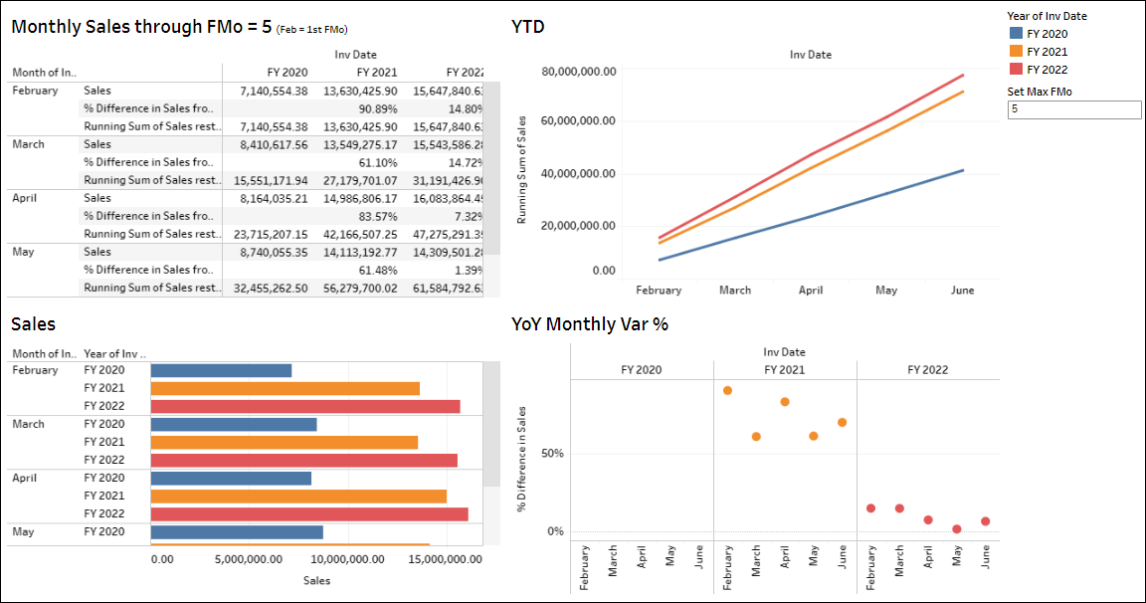The image size is (1146, 603).
Task: Click the blue FY 2020 legend swatch
Action: click(x=1016, y=34)
